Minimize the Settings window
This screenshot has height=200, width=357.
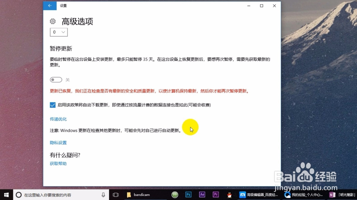pyautogui.click(x=249, y=6)
